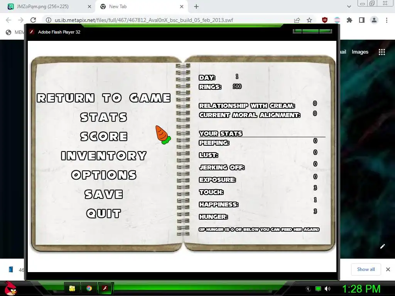
Task: Click the Exposure stat label
Action: (x=218, y=180)
